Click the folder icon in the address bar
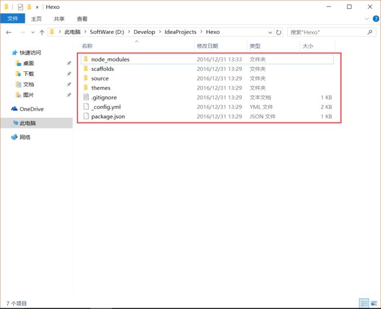The height and width of the screenshot is (309, 381). [52, 32]
